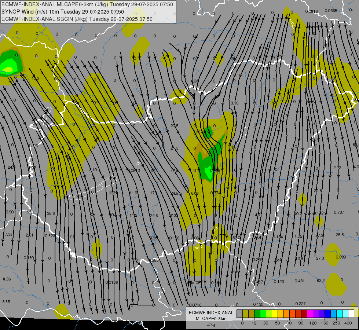Screen dimensions: 359x330
Task: Click the map value '2.24'
Action: click(113, 192)
